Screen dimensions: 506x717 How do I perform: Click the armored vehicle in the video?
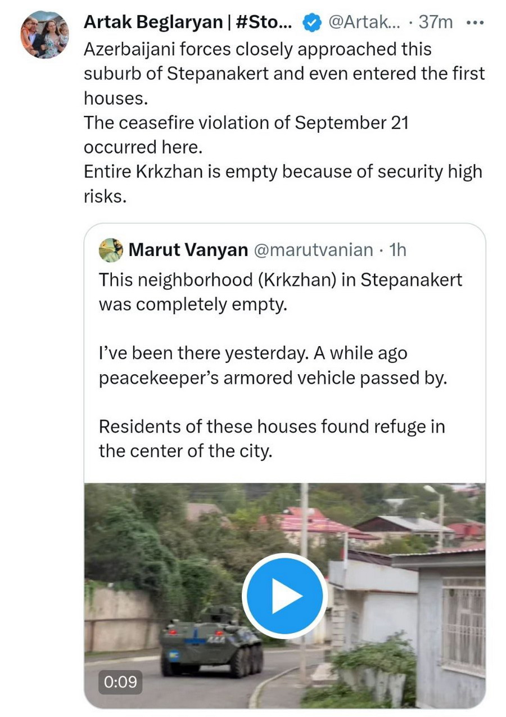211,642
